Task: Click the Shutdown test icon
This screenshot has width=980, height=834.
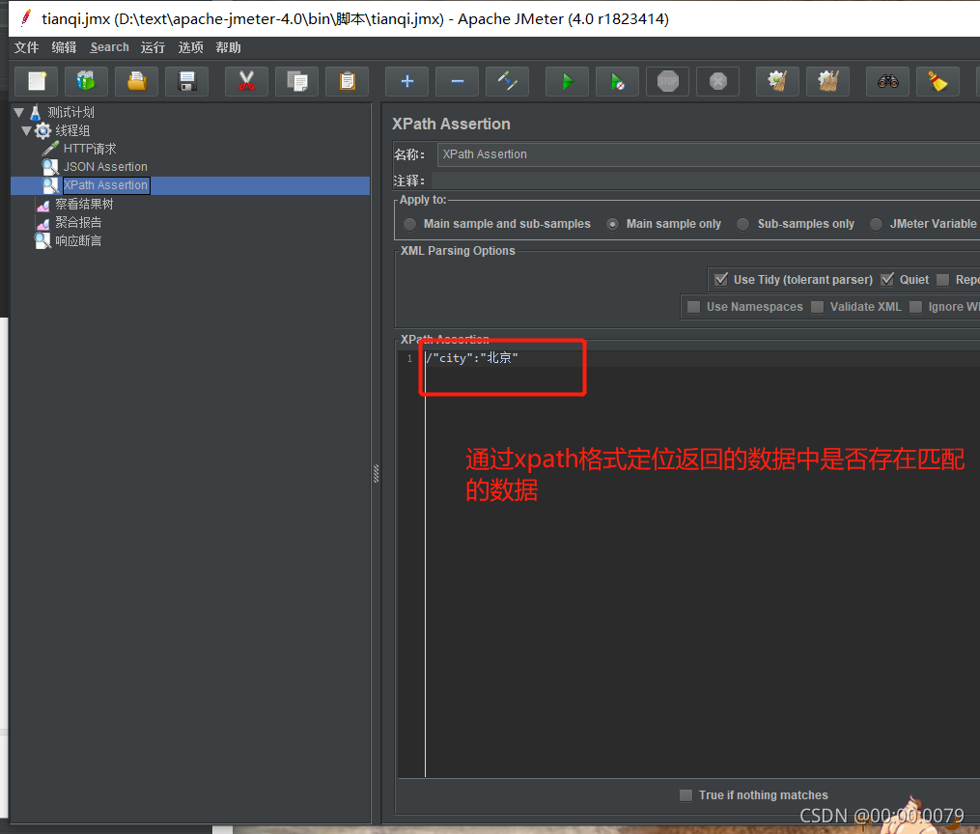Action: point(718,81)
